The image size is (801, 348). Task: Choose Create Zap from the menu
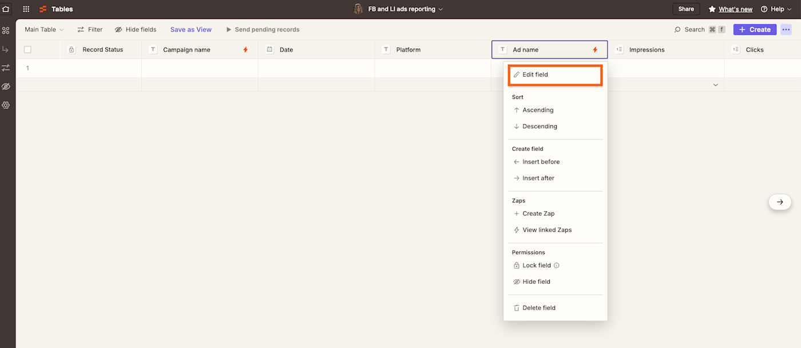pyautogui.click(x=555, y=213)
